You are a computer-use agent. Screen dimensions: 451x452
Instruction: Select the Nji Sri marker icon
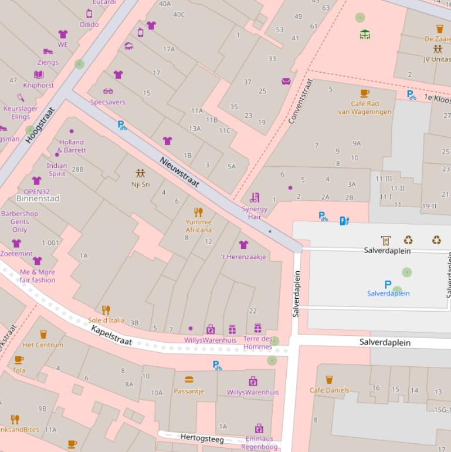click(x=140, y=174)
